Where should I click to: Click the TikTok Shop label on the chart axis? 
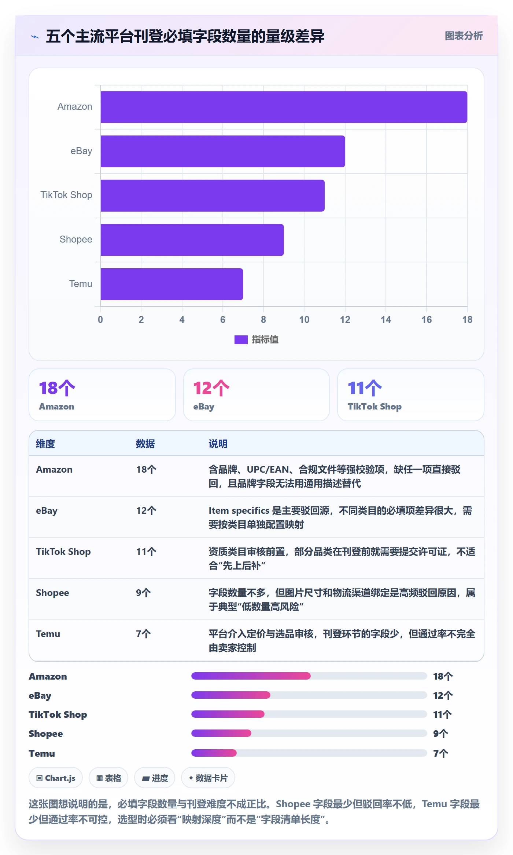click(x=66, y=195)
